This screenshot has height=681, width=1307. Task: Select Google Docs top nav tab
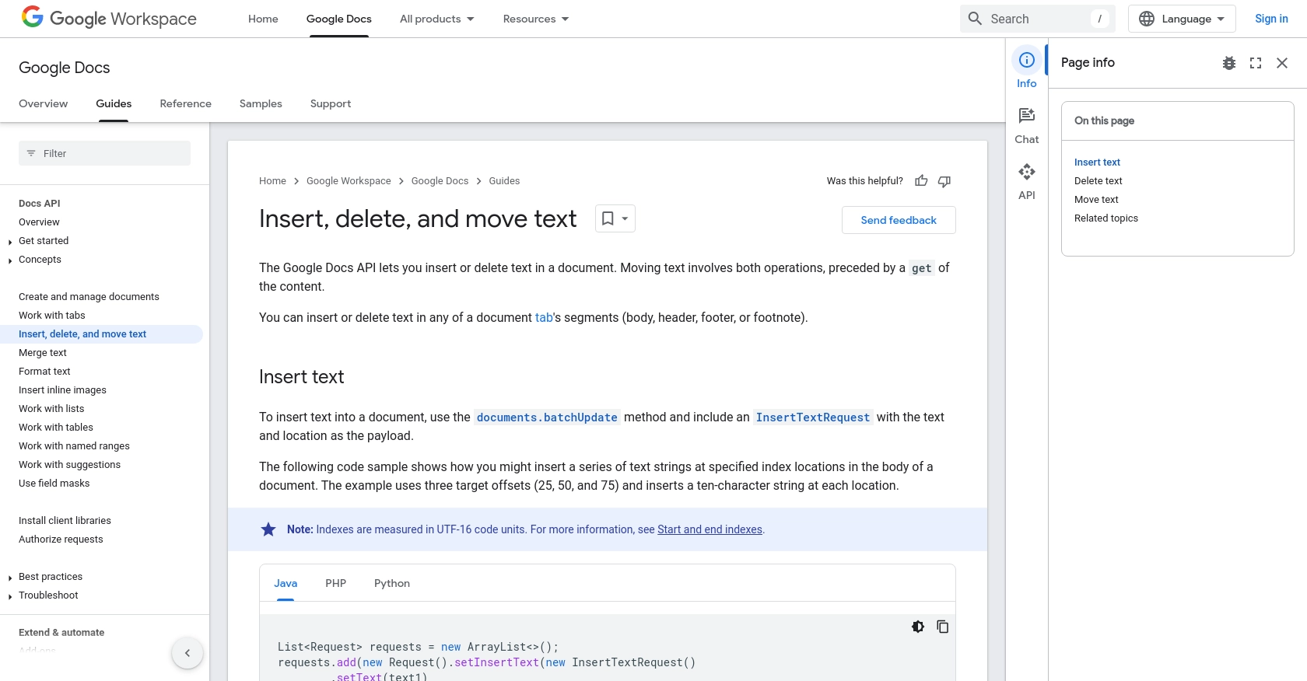(x=339, y=19)
